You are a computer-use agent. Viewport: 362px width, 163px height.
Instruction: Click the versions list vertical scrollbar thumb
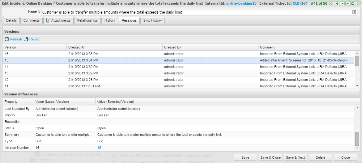[357, 61]
